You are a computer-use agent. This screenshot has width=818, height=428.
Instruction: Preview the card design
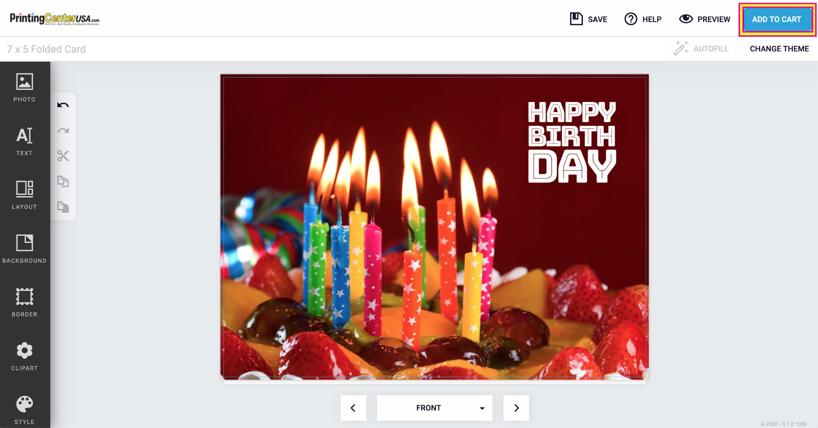(704, 19)
